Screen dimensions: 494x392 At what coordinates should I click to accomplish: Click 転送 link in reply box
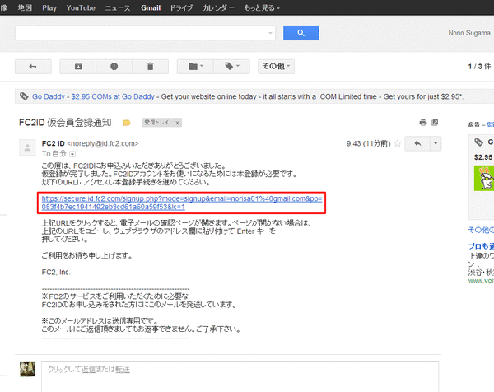point(123,369)
